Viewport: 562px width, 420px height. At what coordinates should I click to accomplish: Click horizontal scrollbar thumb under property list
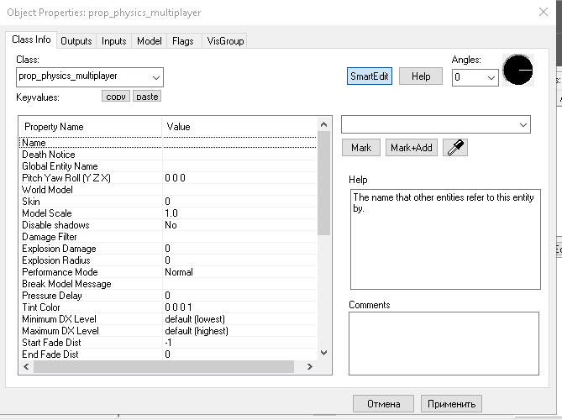coord(164,366)
